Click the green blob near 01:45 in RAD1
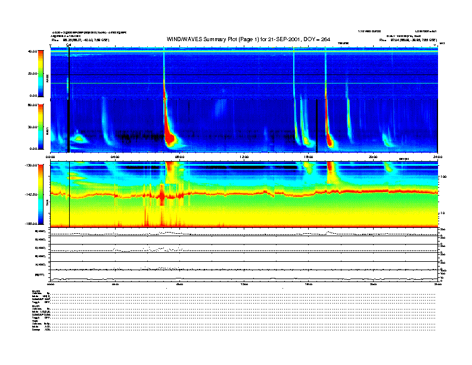Screen dimensions: 472x365 [x=79, y=138]
